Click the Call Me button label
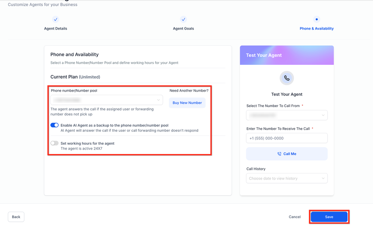Image resolution: width=373 pixels, height=227 pixels. click(x=289, y=154)
